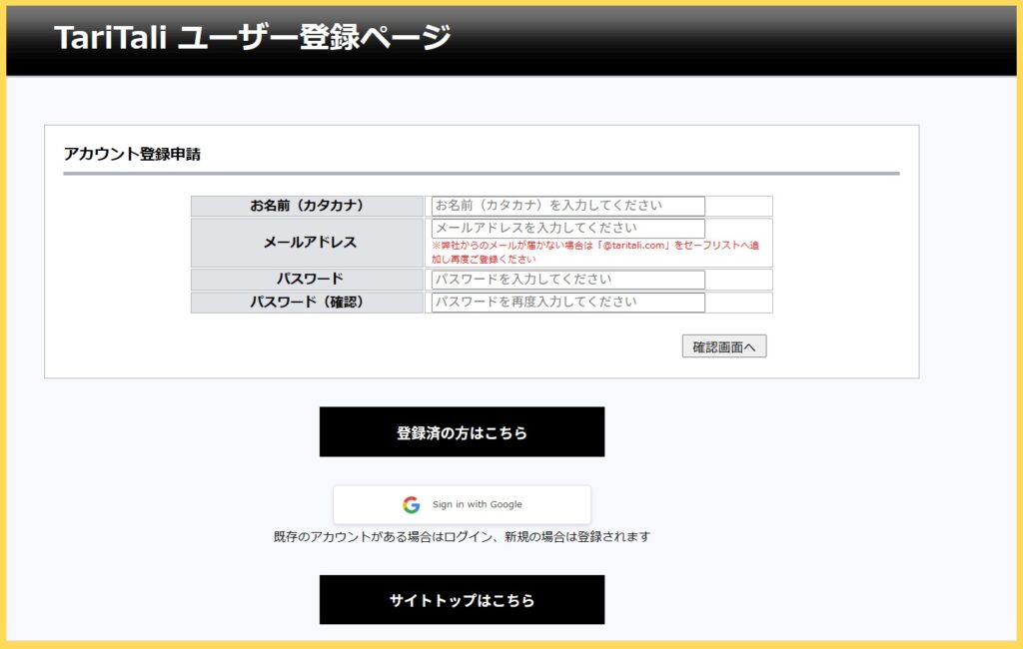
Task: Select the メールアドレス email input field
Action: click(x=566, y=228)
